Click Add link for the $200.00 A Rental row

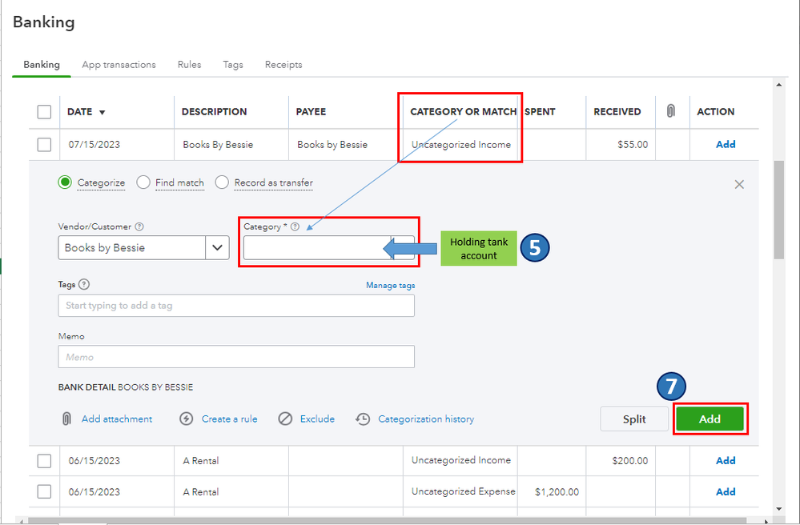(726, 461)
